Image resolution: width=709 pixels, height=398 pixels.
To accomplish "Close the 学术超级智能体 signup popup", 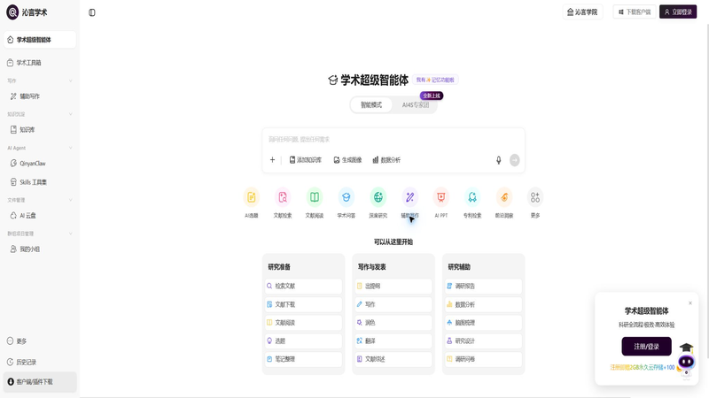I will [690, 302].
